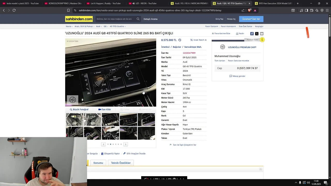Click the share icon in address bar

click(x=243, y=10)
